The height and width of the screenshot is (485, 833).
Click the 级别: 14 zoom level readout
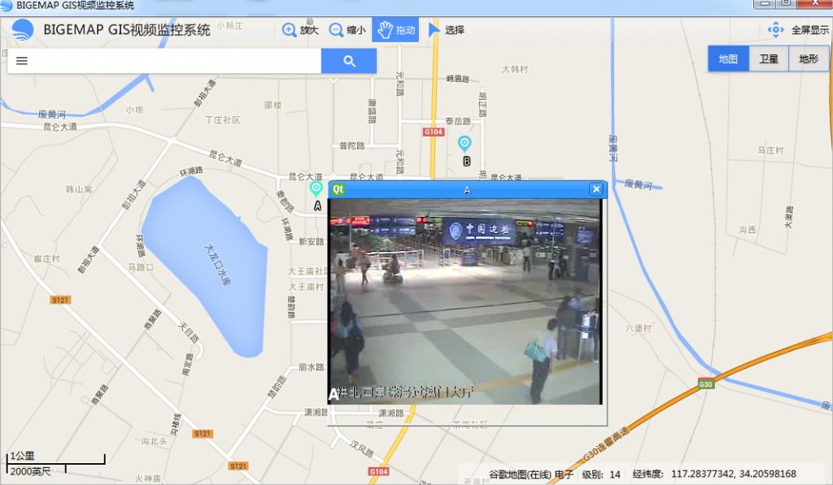click(x=601, y=474)
